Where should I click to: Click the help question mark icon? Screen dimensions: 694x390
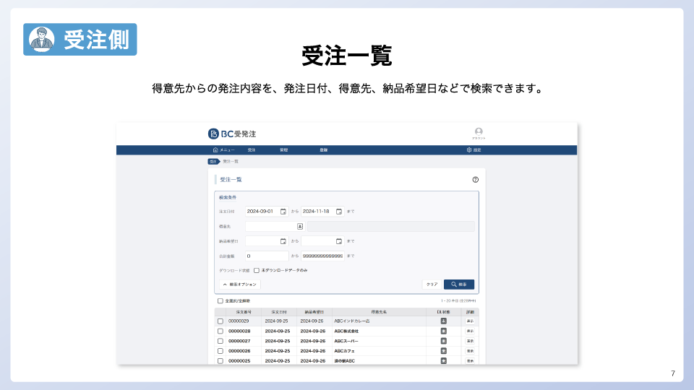[x=476, y=180]
